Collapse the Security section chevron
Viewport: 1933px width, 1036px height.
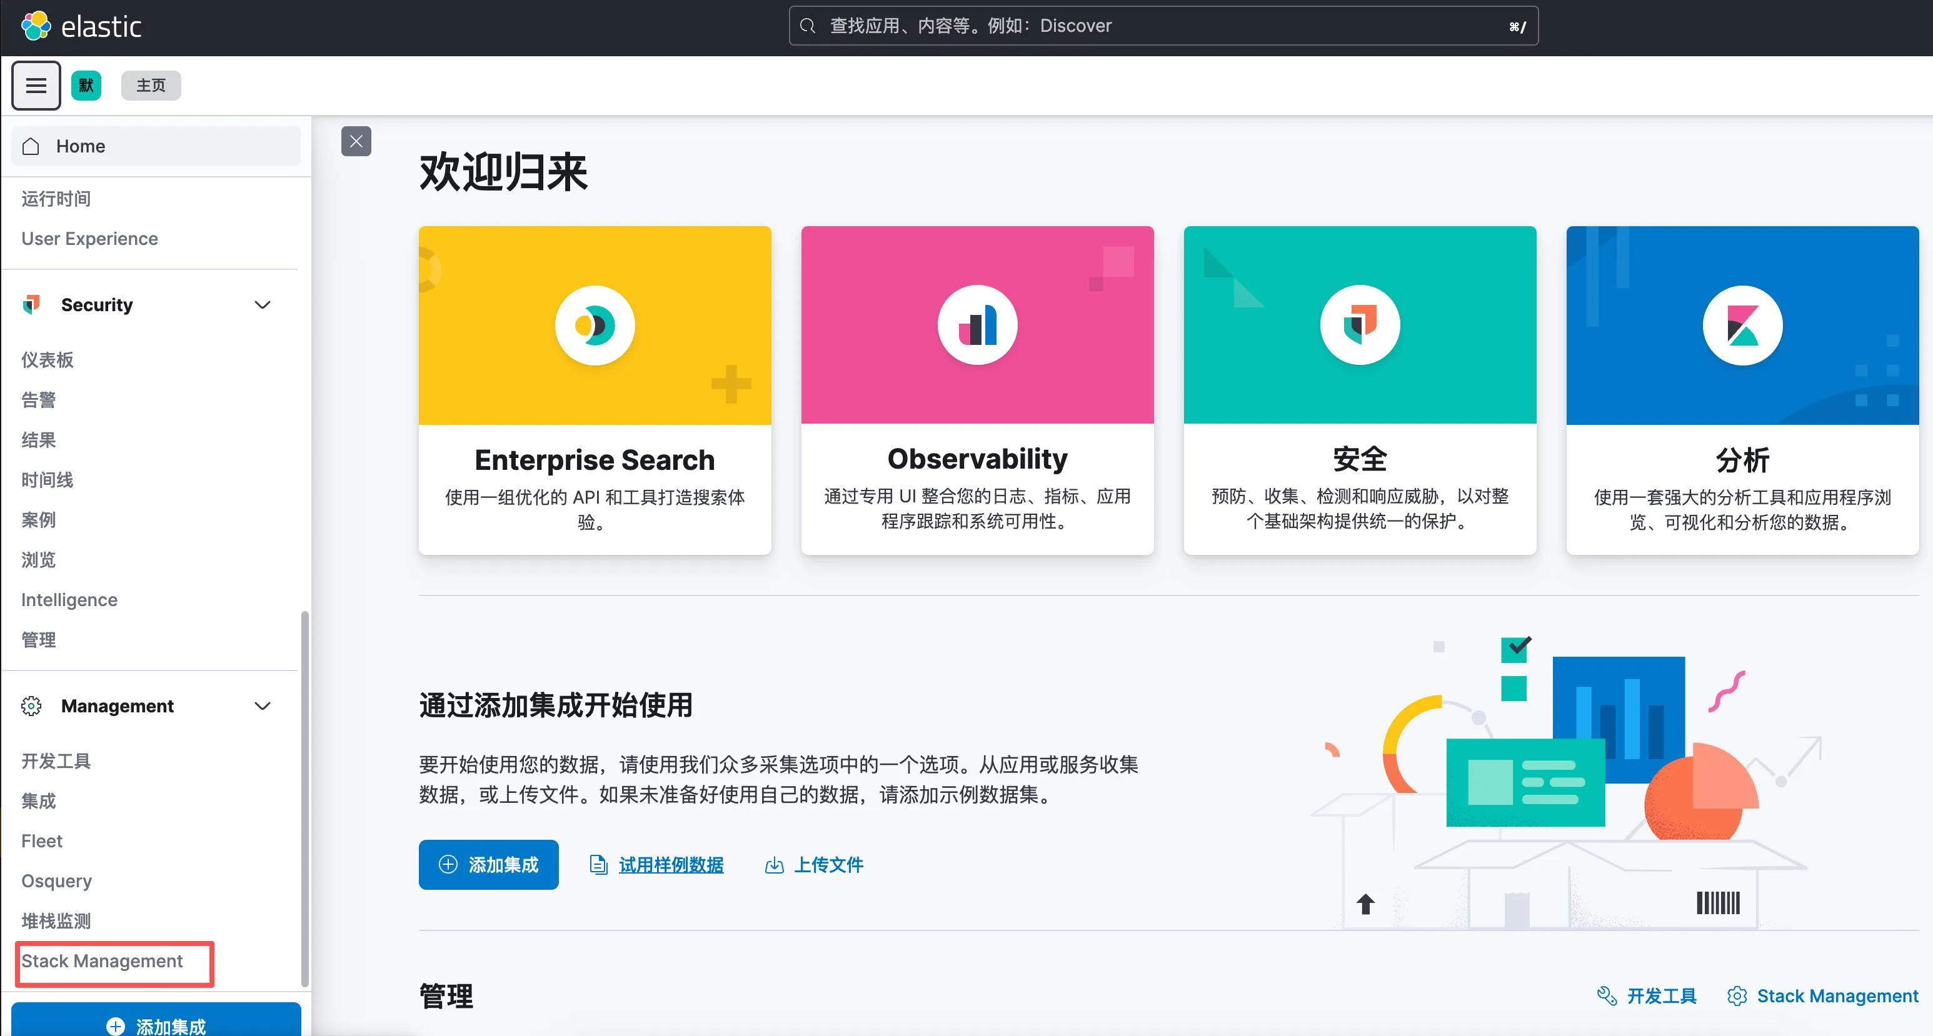tap(262, 304)
